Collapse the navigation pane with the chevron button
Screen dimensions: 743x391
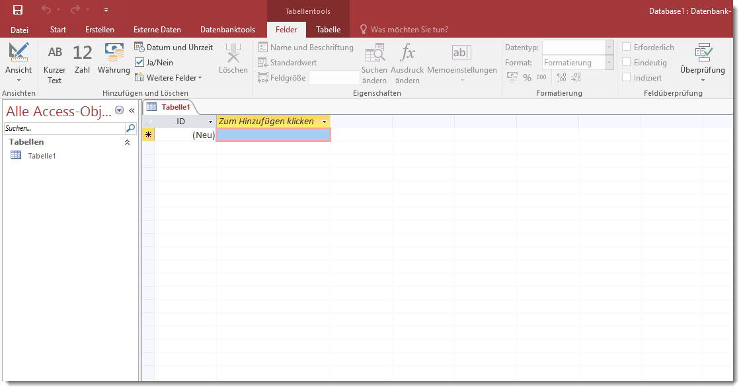pyautogui.click(x=132, y=110)
